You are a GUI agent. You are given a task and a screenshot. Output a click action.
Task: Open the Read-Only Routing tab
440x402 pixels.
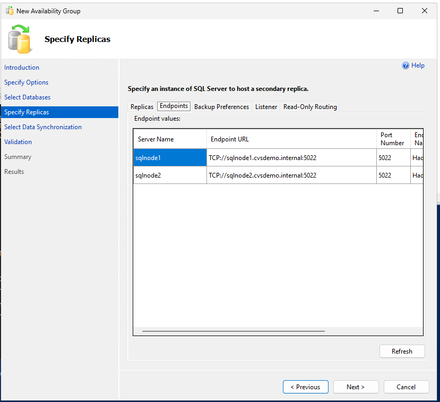click(x=309, y=106)
